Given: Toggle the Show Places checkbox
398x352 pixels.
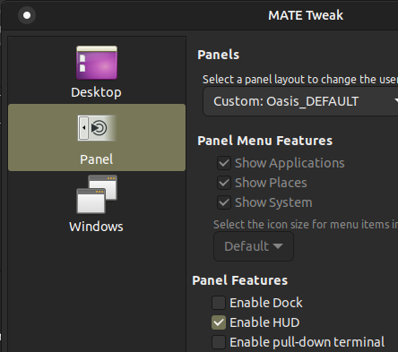Looking at the screenshot, I should (x=224, y=183).
